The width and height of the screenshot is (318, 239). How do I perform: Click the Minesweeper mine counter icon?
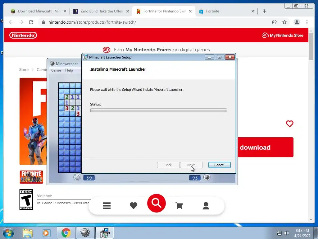pos(207,177)
